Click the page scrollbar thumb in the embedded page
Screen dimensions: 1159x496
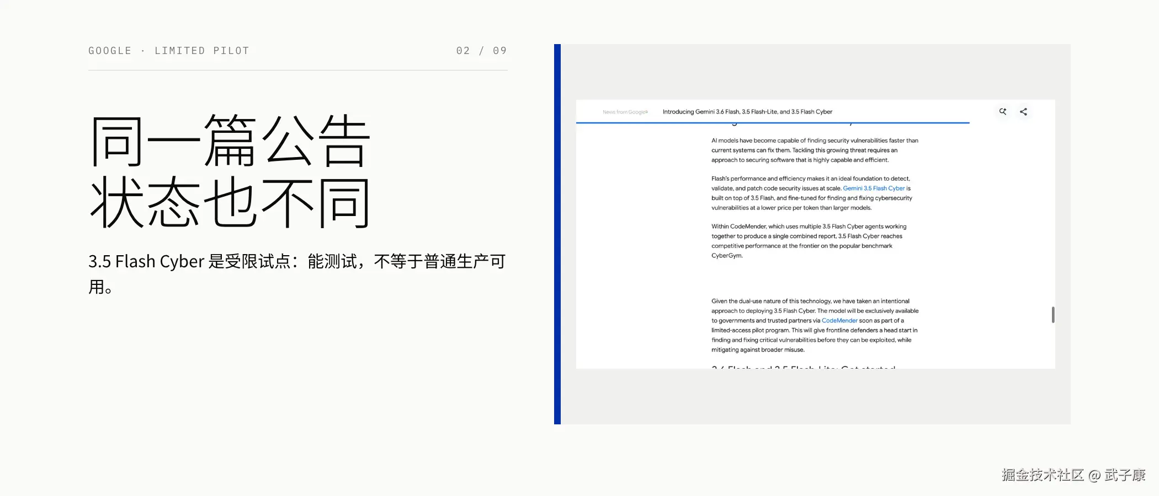[x=1053, y=315]
